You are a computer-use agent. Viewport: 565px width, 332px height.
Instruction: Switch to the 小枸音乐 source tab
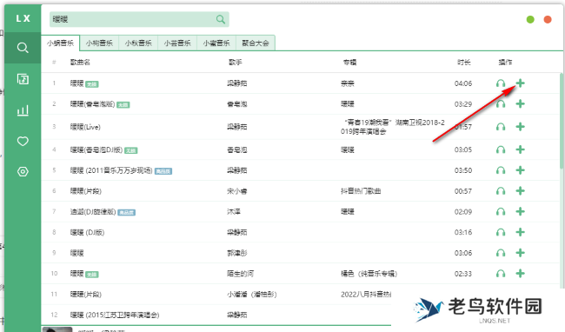99,43
